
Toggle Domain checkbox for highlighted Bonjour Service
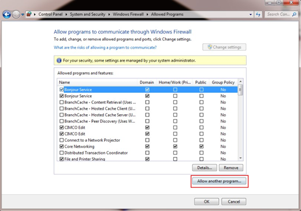click(147, 89)
